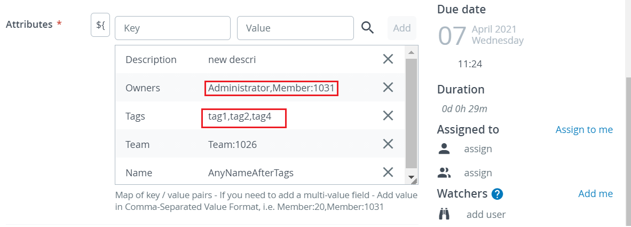
Task: Click the due date day number 07
Action: (x=452, y=35)
